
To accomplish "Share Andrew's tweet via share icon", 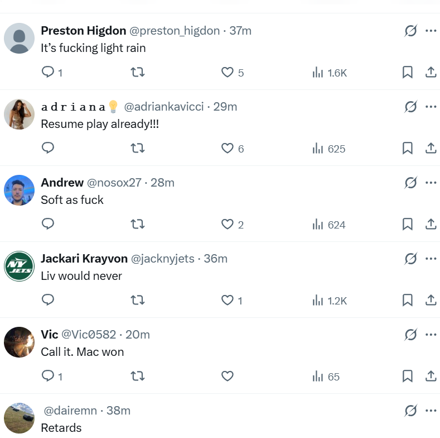I will click(x=431, y=224).
